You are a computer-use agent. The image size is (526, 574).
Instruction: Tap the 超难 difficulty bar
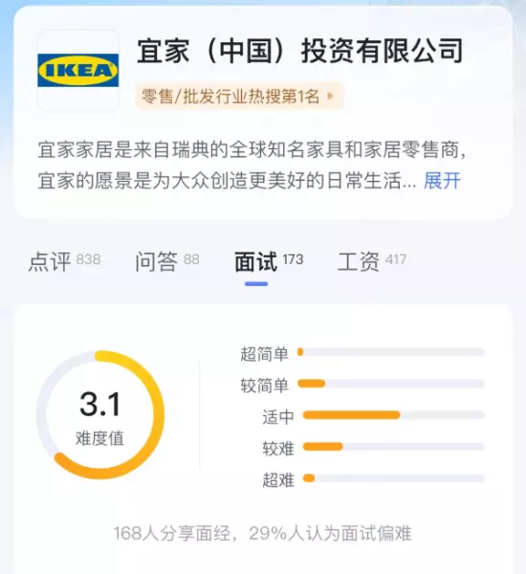pyautogui.click(x=393, y=478)
